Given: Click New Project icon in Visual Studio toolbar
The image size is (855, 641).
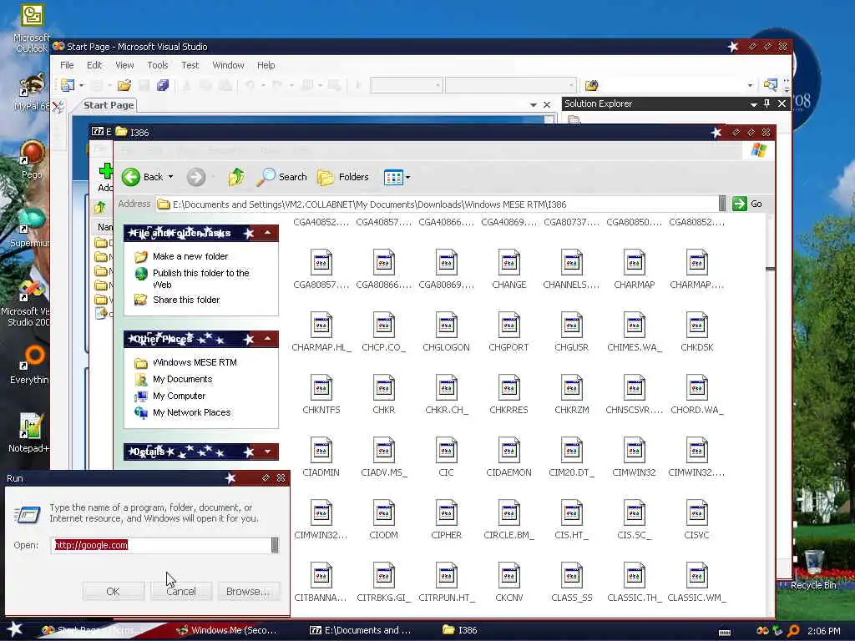Looking at the screenshot, I should click(68, 85).
